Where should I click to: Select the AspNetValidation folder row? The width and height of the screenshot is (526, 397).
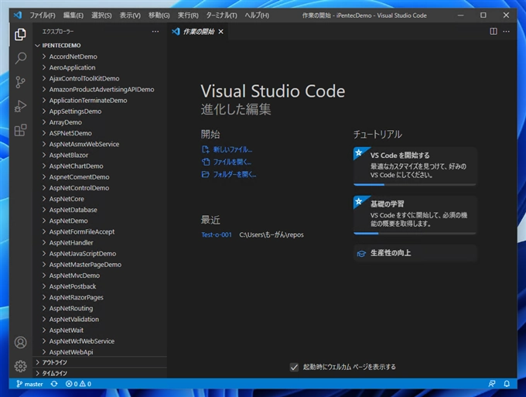[101, 319]
